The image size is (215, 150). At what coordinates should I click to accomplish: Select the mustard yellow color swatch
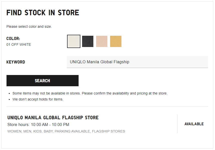pos(116,41)
